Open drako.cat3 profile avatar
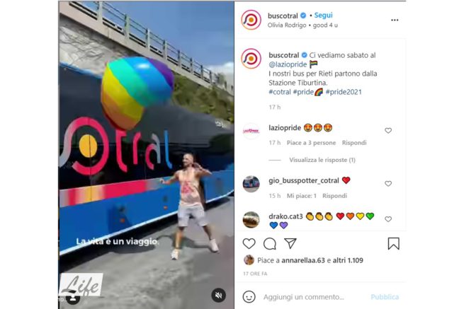Image resolution: width=464 pixels, height=309 pixels. coord(251,220)
